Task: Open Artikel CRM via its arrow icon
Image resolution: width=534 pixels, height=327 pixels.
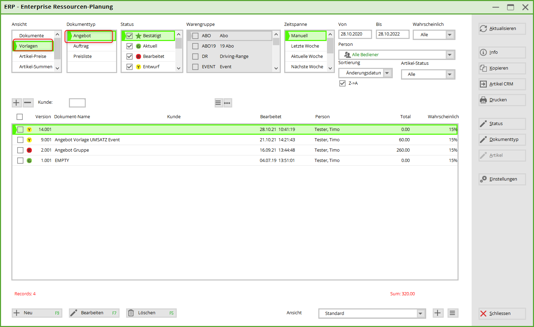Action: pyautogui.click(x=483, y=84)
